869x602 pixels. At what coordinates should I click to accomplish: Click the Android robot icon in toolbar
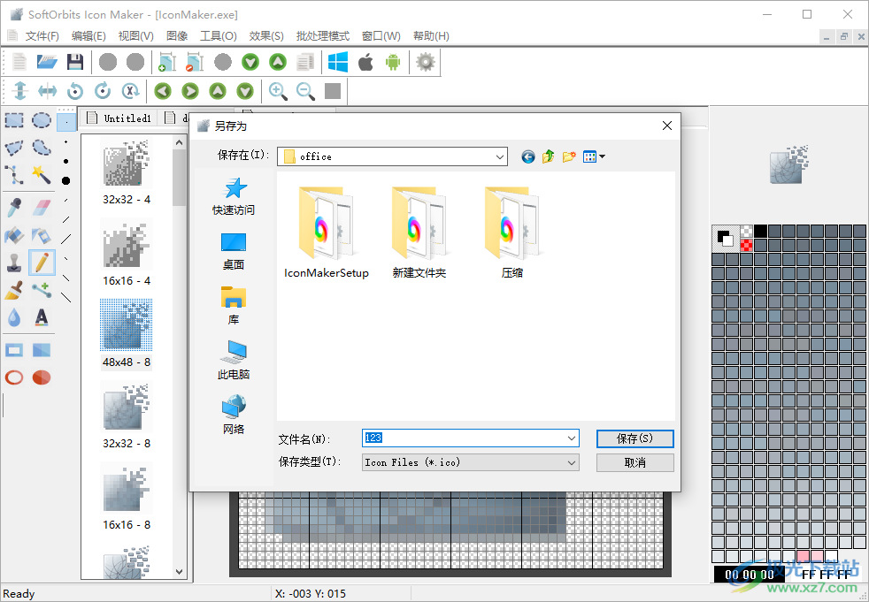[x=393, y=62]
